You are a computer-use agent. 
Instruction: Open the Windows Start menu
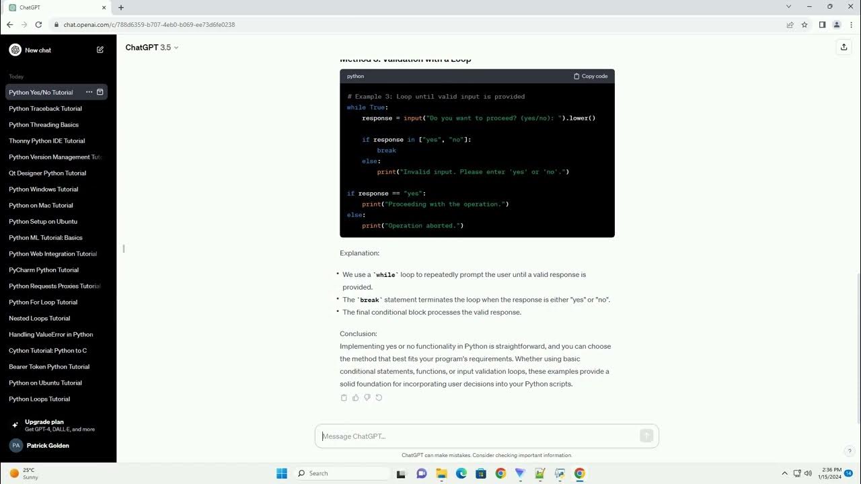pos(282,473)
